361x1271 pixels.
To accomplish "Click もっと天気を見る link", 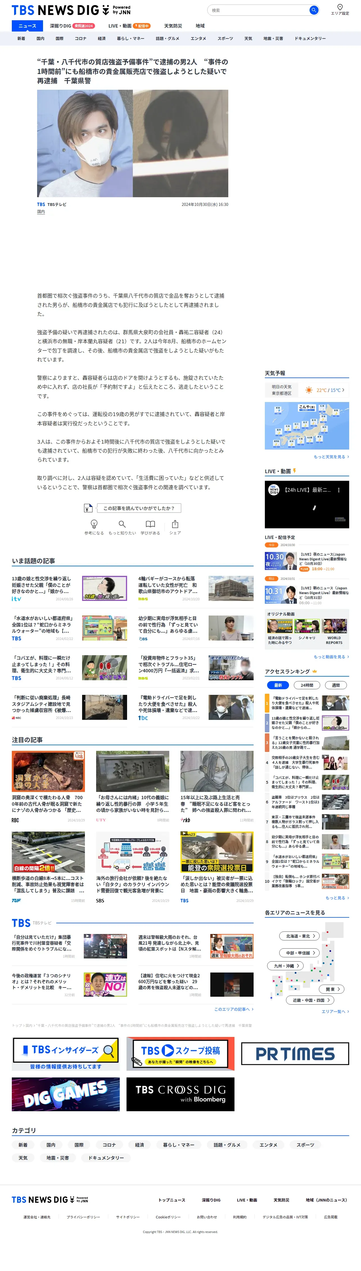I will click(x=331, y=456).
